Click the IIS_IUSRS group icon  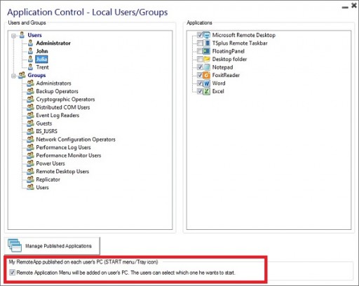[30, 131]
